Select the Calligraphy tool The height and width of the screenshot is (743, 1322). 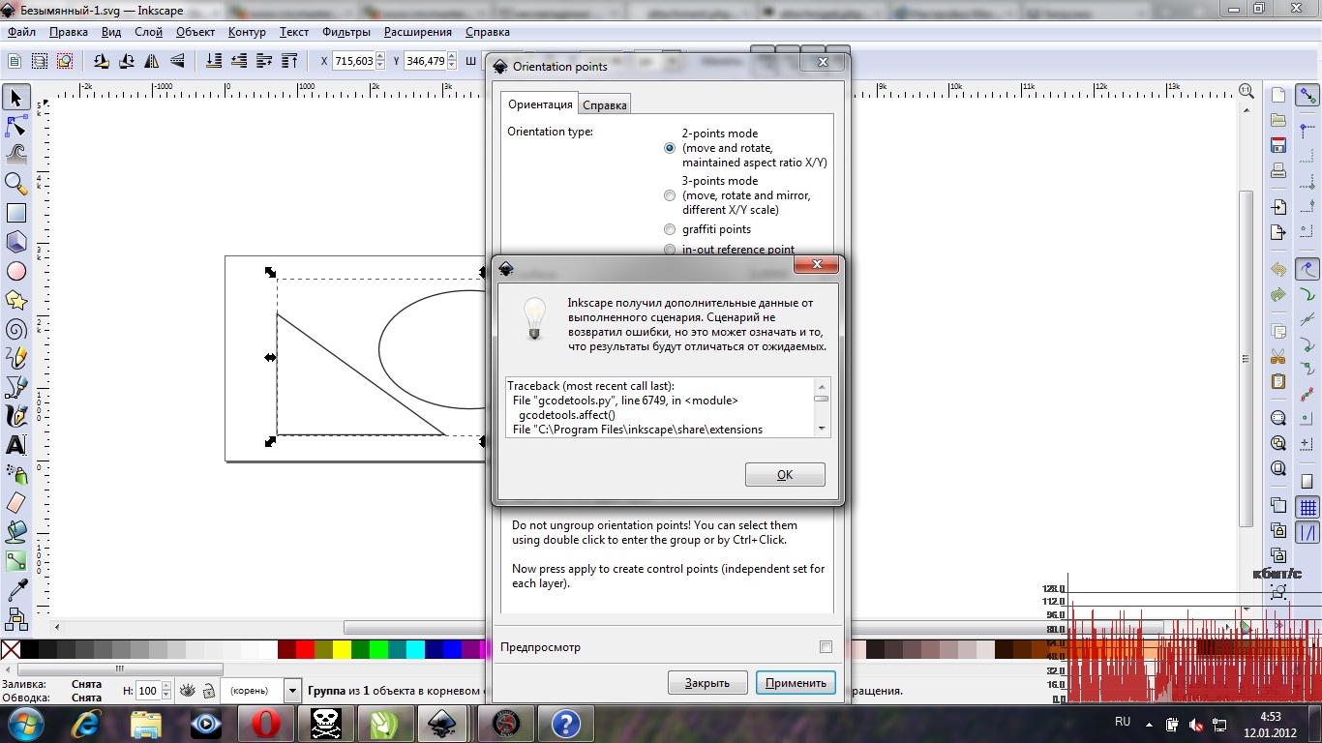(16, 416)
